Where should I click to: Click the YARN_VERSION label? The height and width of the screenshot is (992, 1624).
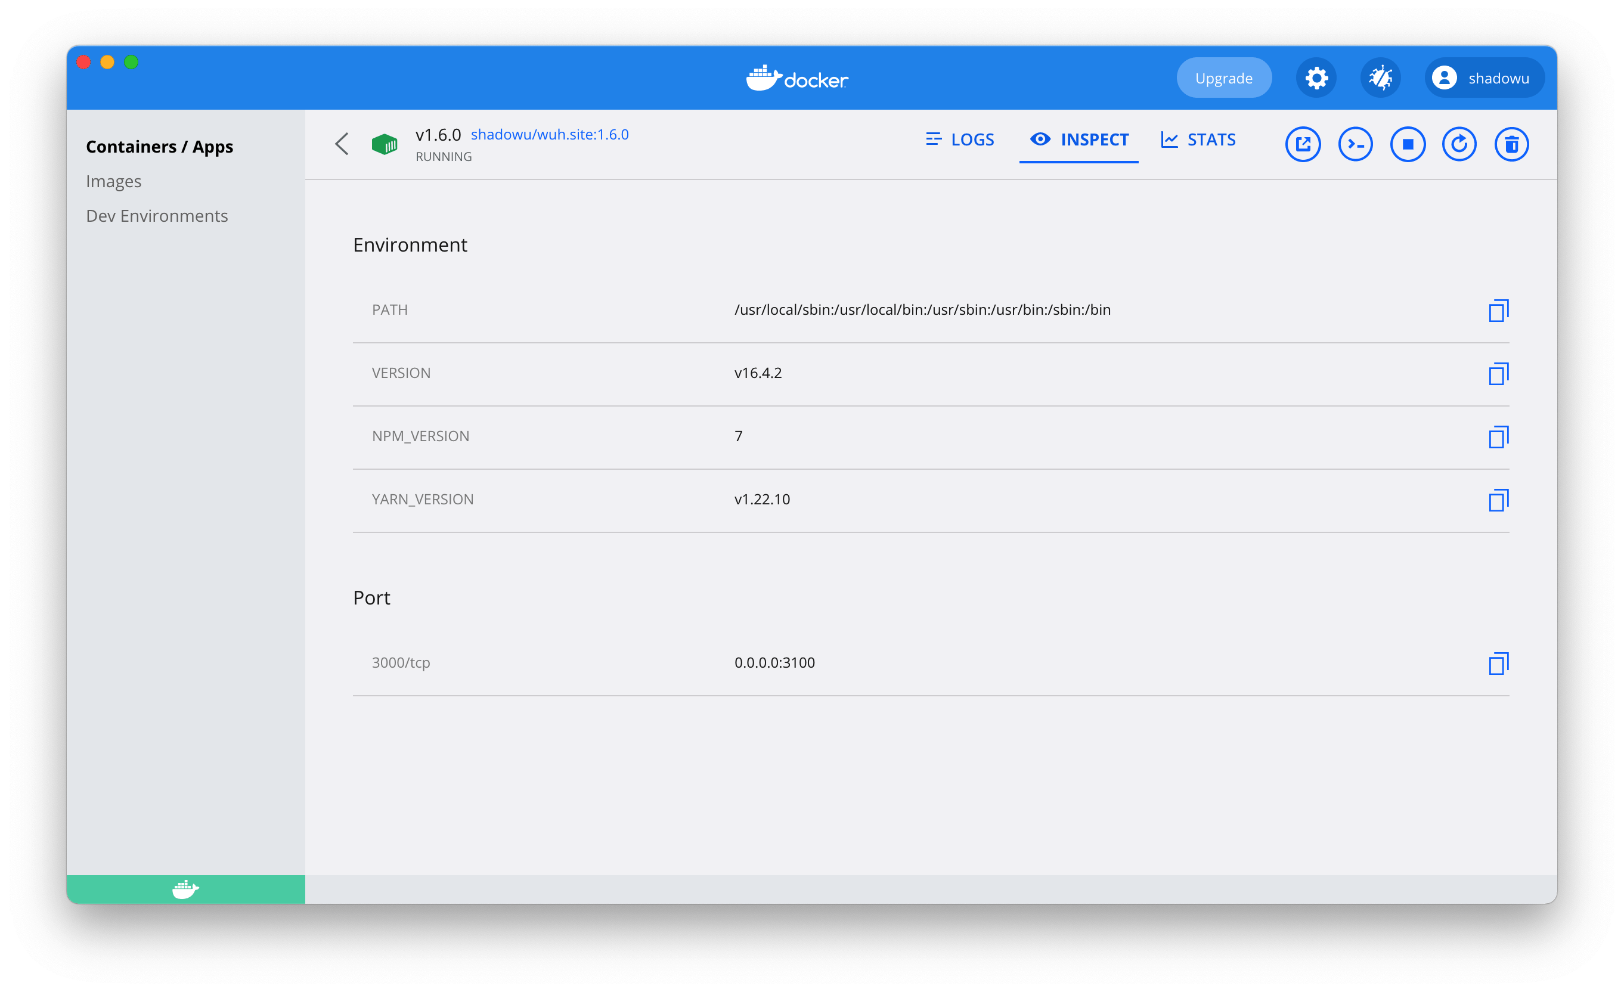point(423,500)
